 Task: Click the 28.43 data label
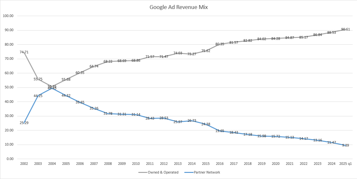coord(150,118)
